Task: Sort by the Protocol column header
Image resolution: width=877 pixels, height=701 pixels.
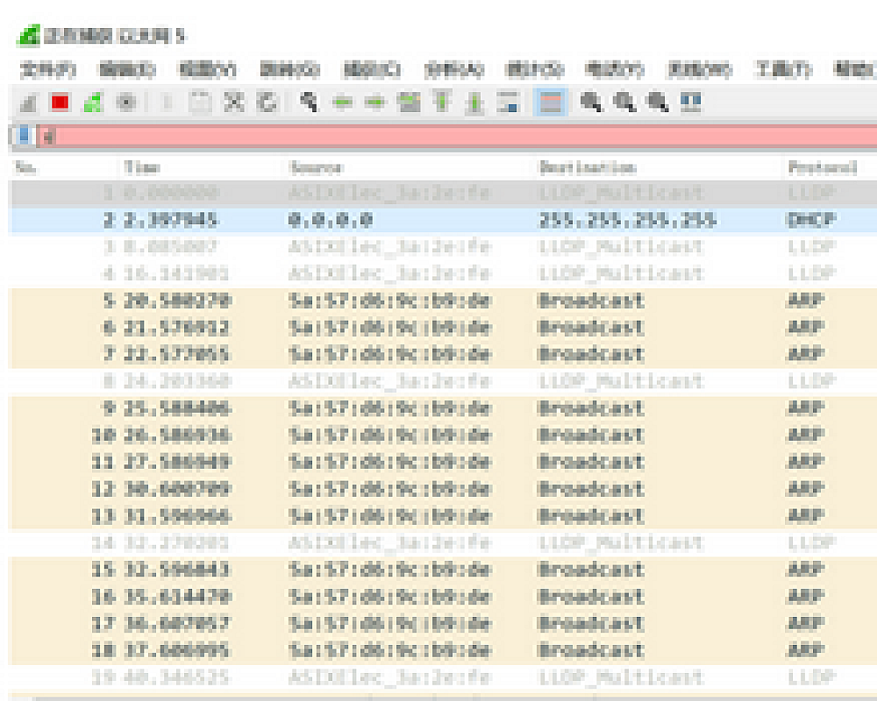Action: point(821,167)
